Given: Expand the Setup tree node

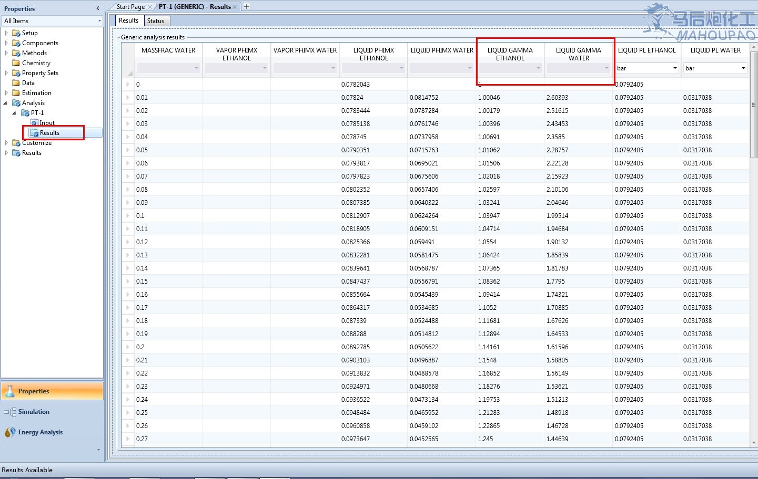Looking at the screenshot, I should (6, 33).
